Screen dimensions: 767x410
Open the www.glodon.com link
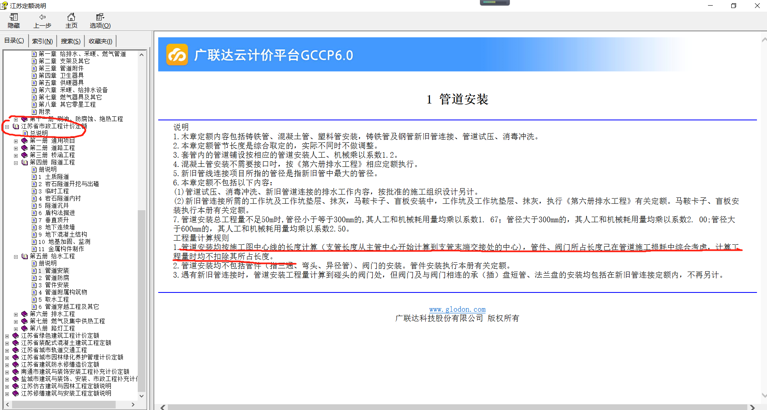[457, 309]
